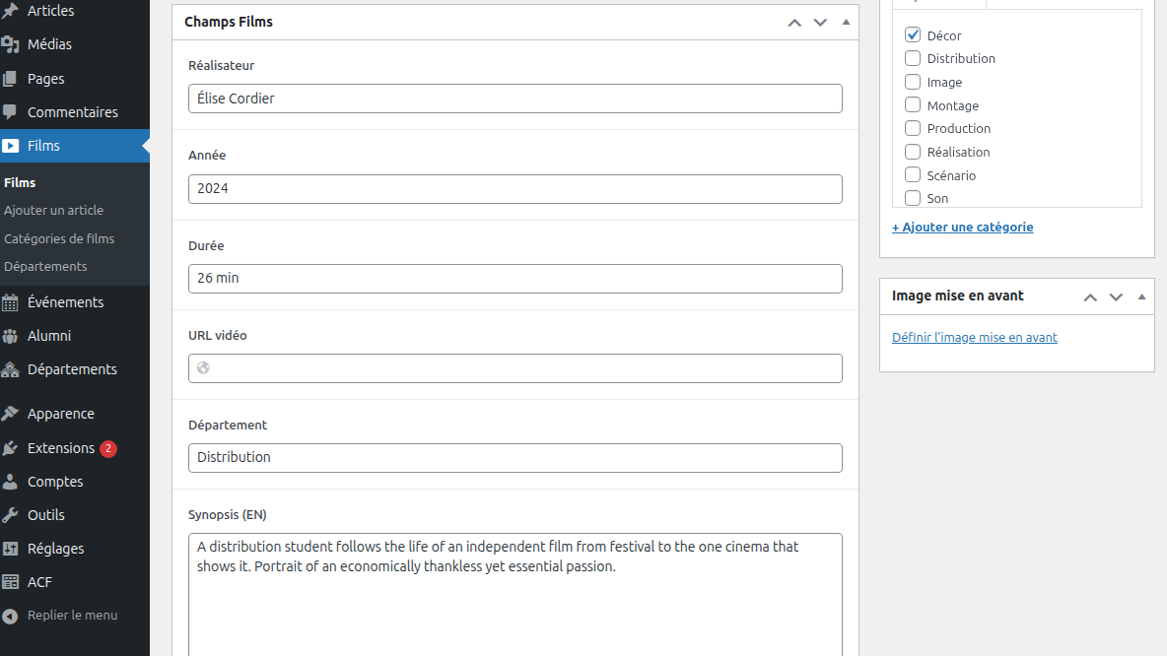Check the Son category
This screenshot has width=1167, height=656.
pos(913,198)
